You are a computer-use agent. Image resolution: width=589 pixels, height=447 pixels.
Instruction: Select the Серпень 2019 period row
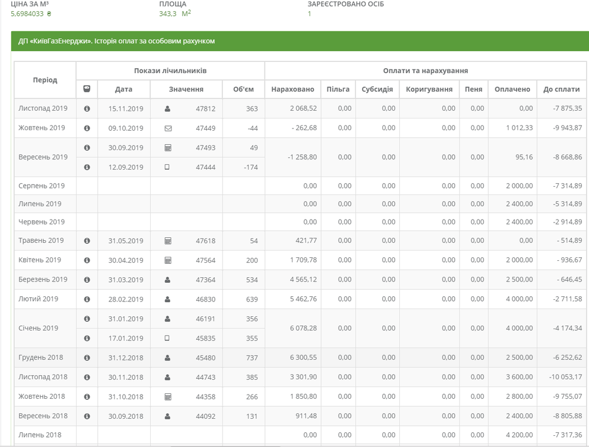(x=42, y=186)
